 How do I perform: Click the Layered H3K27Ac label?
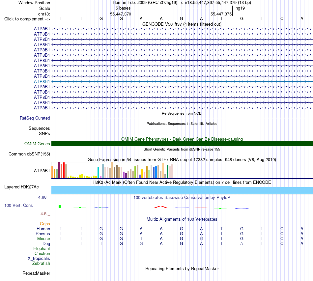21,187
